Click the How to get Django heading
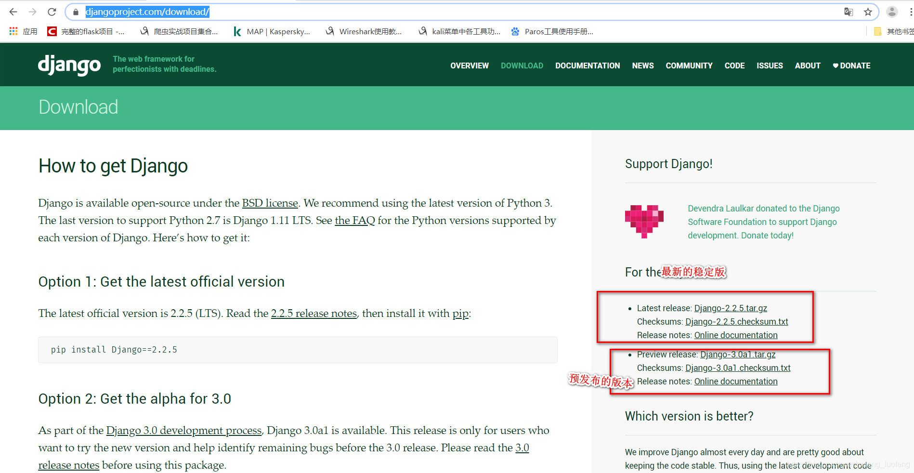The width and height of the screenshot is (914, 473). [x=113, y=166]
